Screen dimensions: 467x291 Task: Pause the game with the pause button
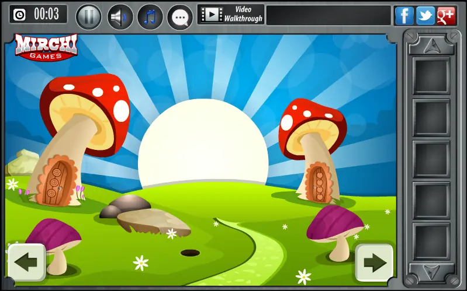[89, 17]
